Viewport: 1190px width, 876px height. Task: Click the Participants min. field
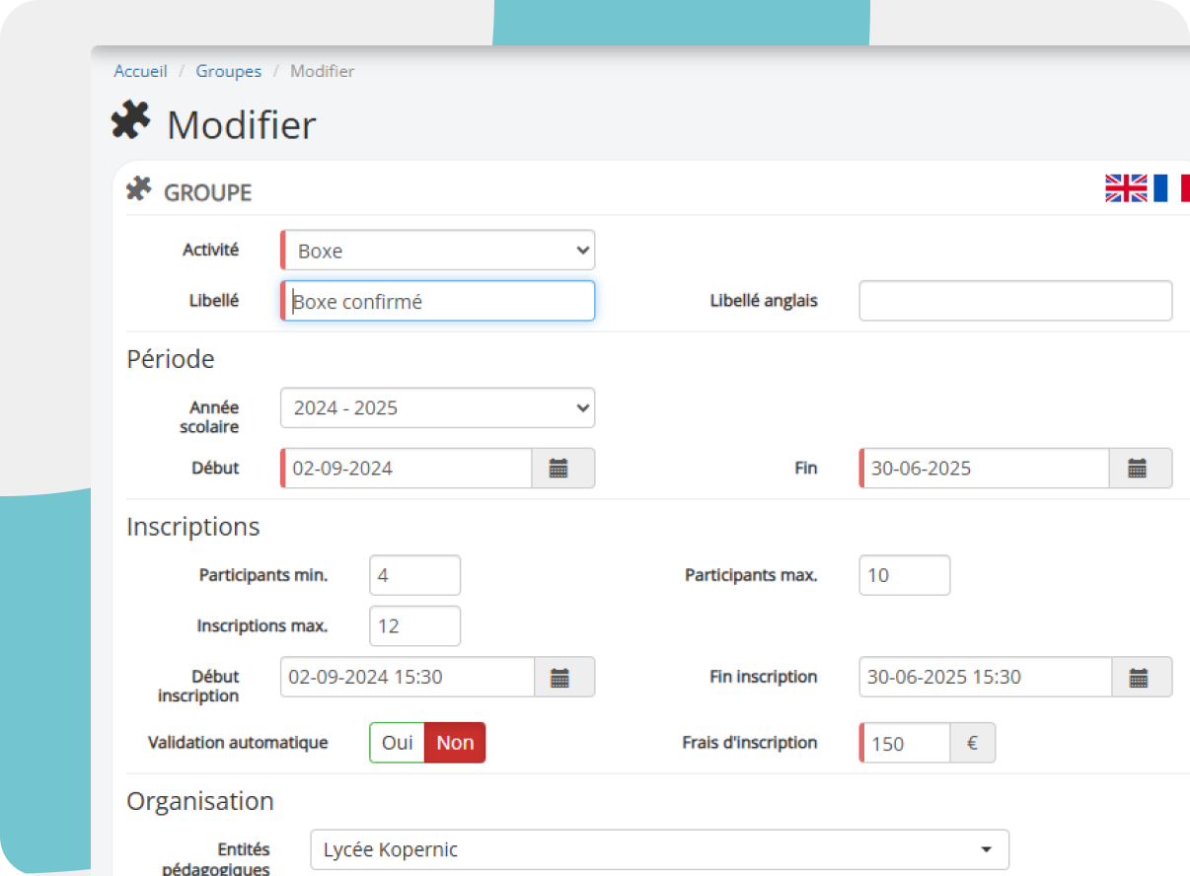click(414, 575)
